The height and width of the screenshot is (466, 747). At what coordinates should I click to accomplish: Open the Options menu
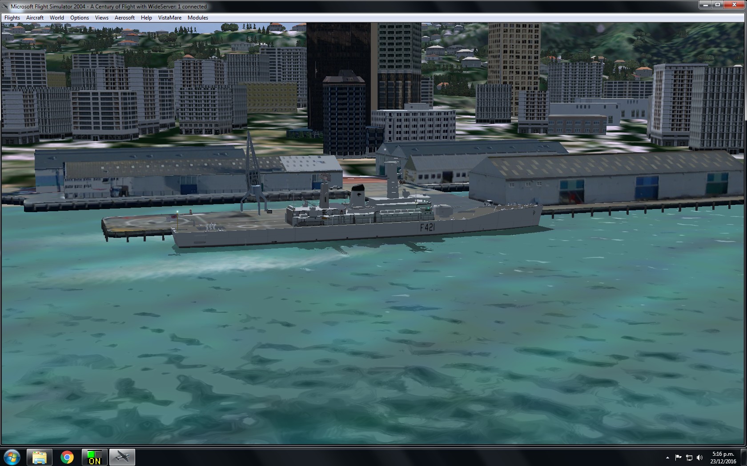click(x=80, y=18)
